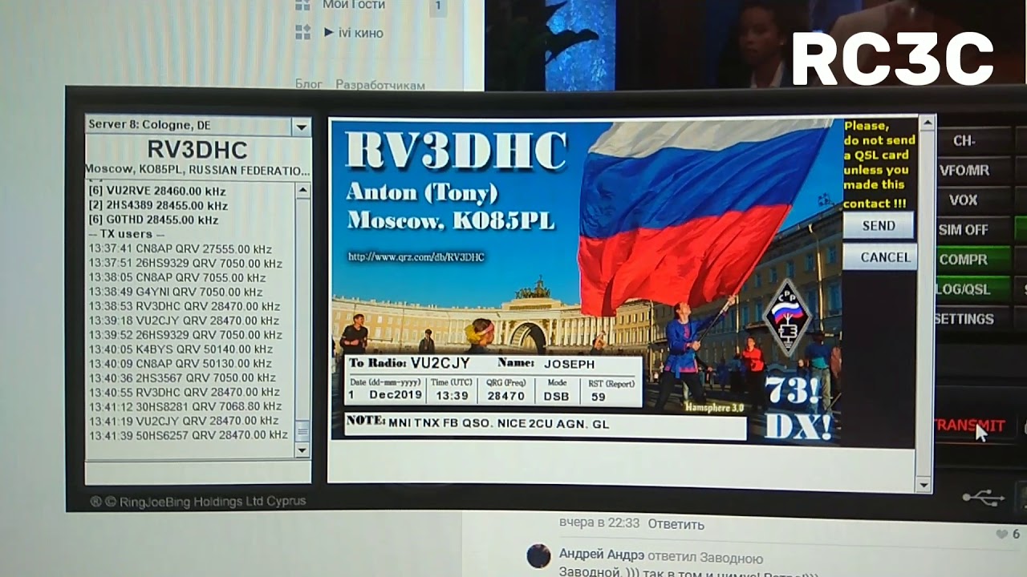Edit the RST report field 59
Screen dimensions: 1027x577
pyautogui.click(x=599, y=396)
